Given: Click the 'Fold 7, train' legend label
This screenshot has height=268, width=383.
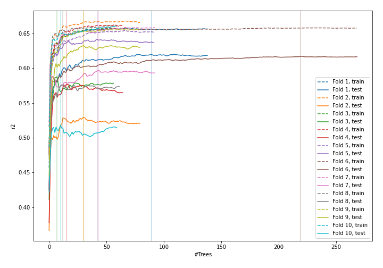Looking at the screenshot, I should [348, 177].
